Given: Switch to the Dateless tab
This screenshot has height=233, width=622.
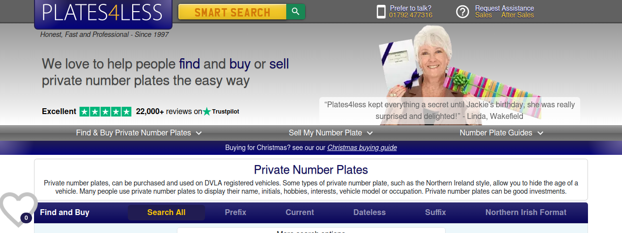Looking at the screenshot, I should [370, 213].
